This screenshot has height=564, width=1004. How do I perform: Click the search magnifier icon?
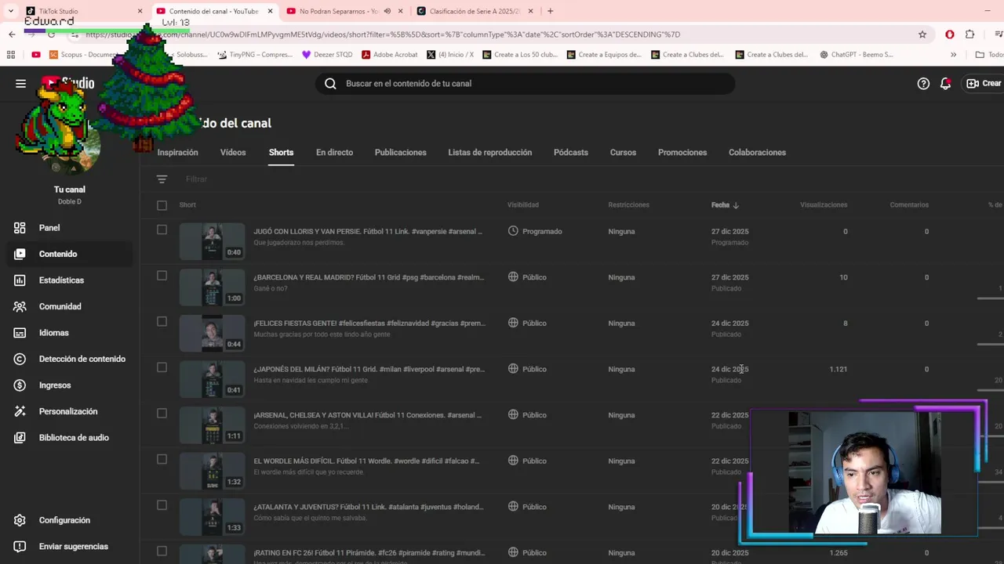[330, 84]
